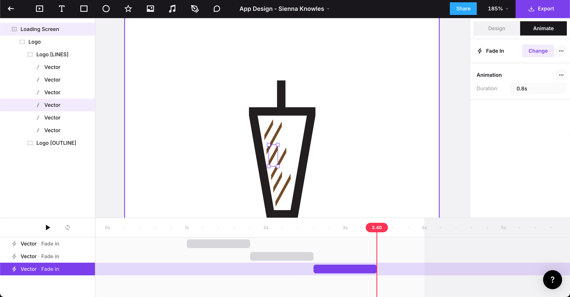The image size is (570, 297).
Task: Select the Ellipse shape tool
Action: pyautogui.click(x=106, y=9)
